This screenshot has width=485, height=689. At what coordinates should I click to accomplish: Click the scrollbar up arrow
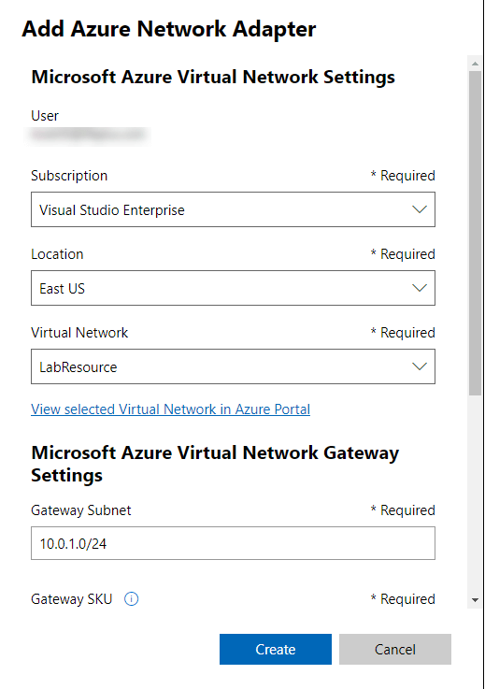(475, 64)
